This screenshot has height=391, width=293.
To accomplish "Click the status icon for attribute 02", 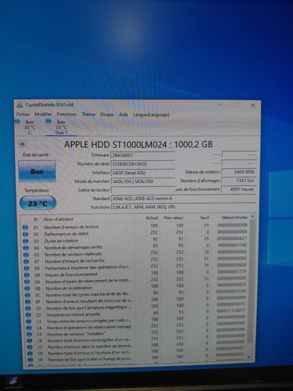I will tap(26, 234).
